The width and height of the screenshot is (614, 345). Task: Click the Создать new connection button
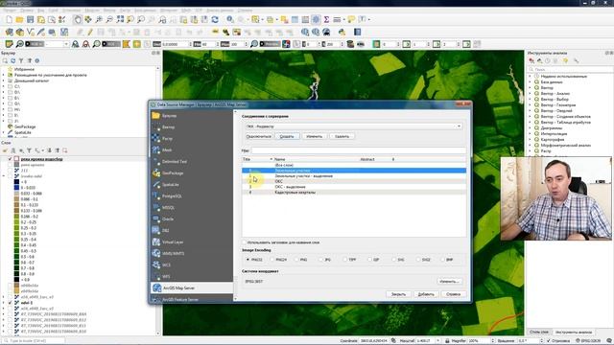coord(287,136)
